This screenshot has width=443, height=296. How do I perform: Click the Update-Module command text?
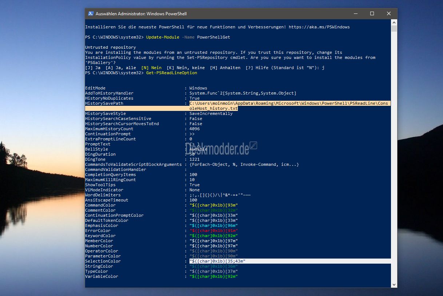tap(163, 37)
